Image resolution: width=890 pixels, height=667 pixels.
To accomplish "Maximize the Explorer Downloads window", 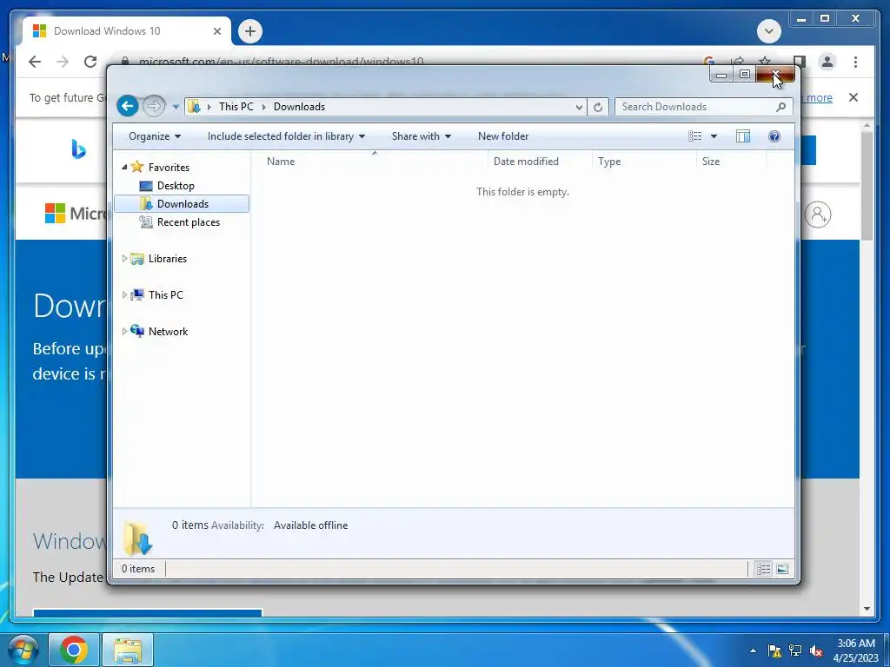I will [744, 75].
